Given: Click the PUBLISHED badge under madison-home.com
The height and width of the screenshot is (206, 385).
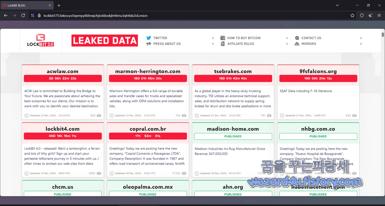Looking at the screenshot, I should (233, 136).
